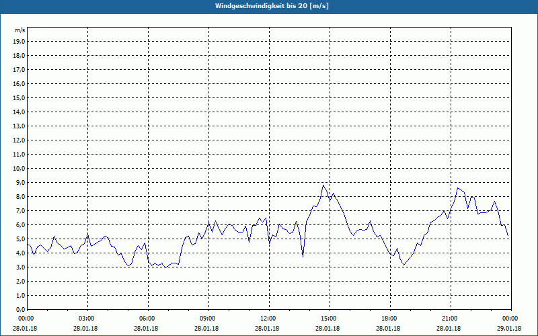Select the '09:00' time label
The width and height of the screenshot is (538, 336).
coord(208,319)
